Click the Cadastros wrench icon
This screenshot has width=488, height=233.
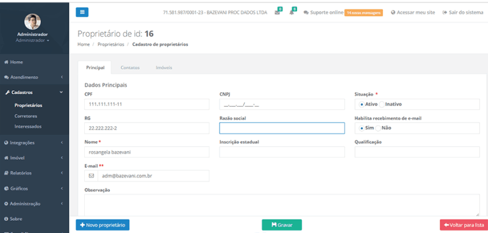point(8,92)
